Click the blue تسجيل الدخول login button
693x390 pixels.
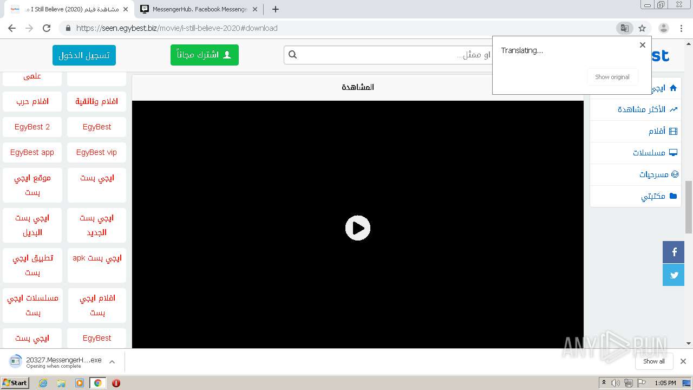tap(84, 55)
